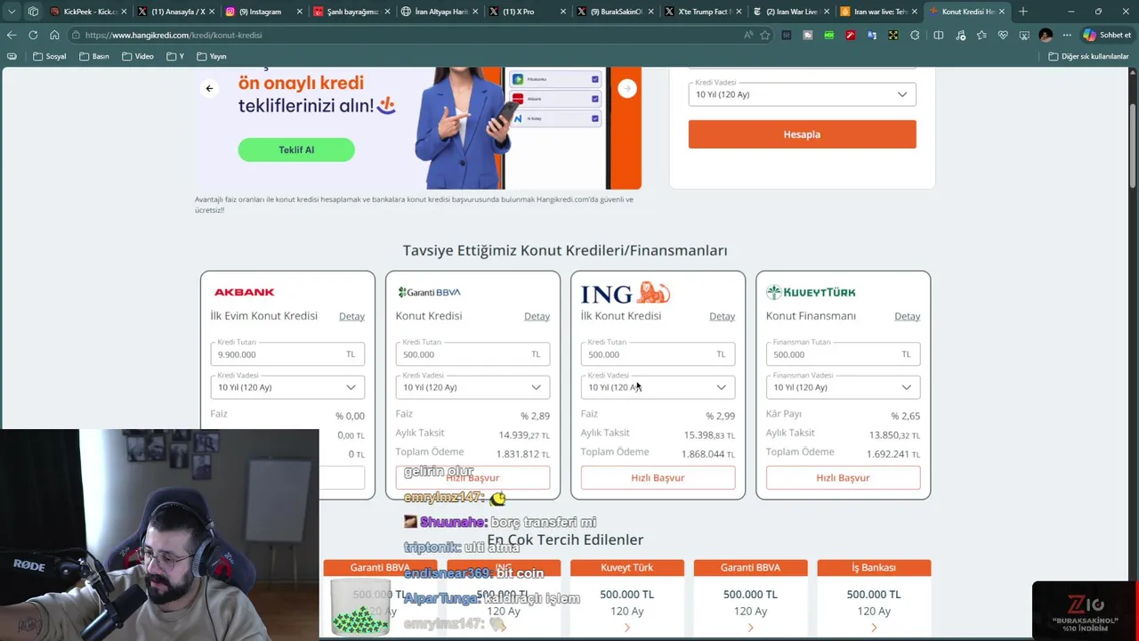Click Hızlı Başvur under ING
The width and height of the screenshot is (1139, 641).
coord(658,478)
